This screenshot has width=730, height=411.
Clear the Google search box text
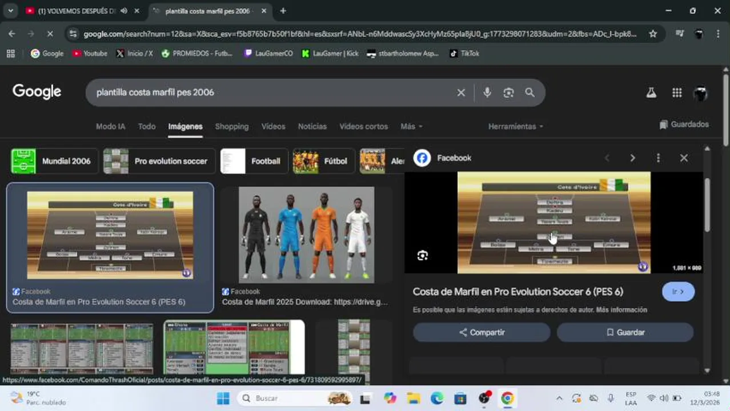coord(461,92)
